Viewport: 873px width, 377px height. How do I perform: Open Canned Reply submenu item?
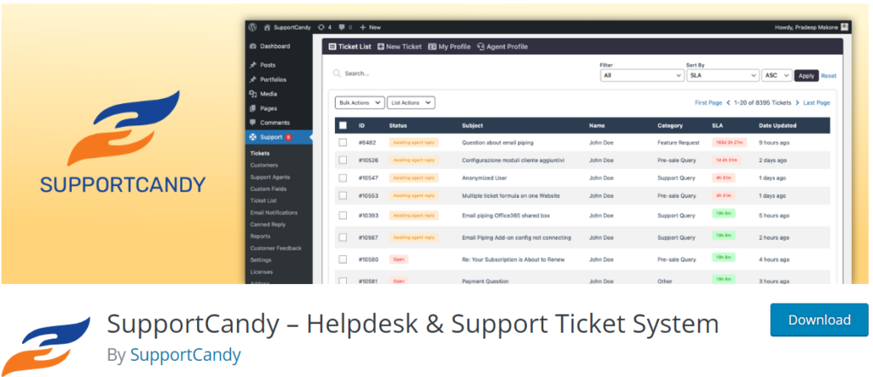pos(268,224)
